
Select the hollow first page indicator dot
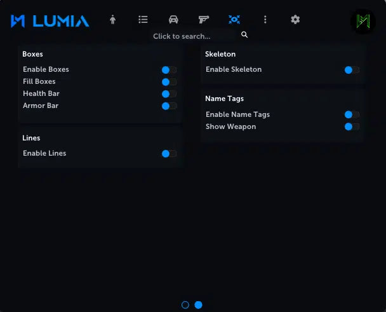tap(185, 305)
